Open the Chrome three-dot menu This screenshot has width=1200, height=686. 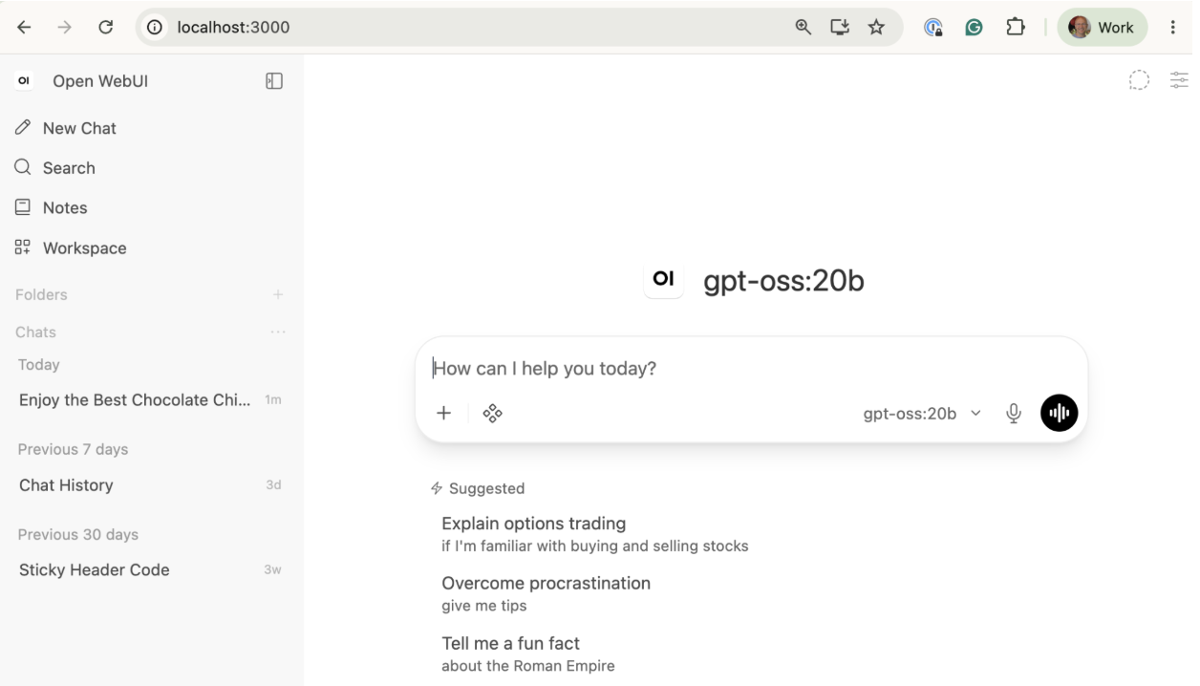1173,28
